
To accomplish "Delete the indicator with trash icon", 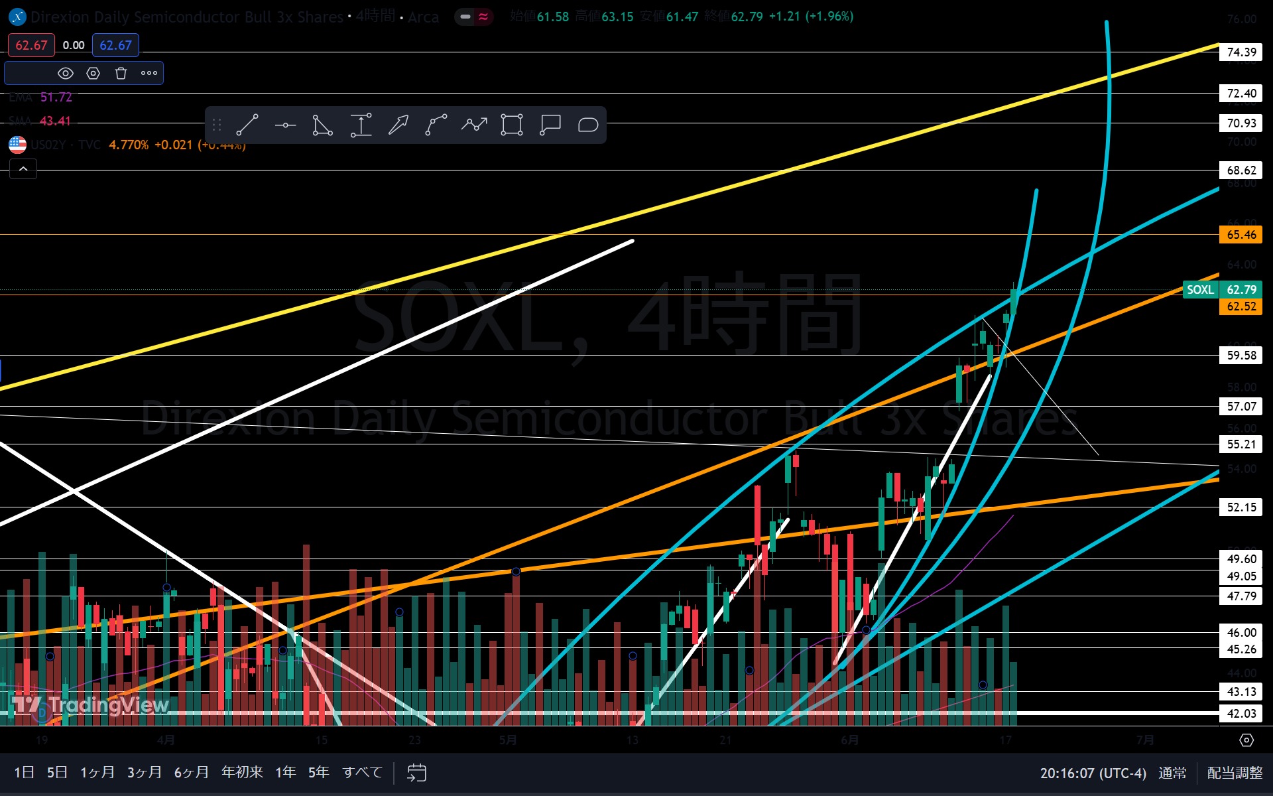I will (x=121, y=73).
